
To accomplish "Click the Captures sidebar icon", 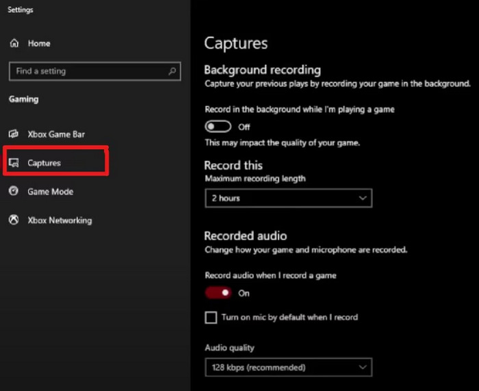I will 14,163.
